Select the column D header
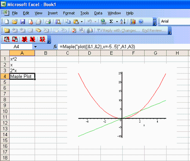This screenshot has width=190, height=161. pos(89,53)
